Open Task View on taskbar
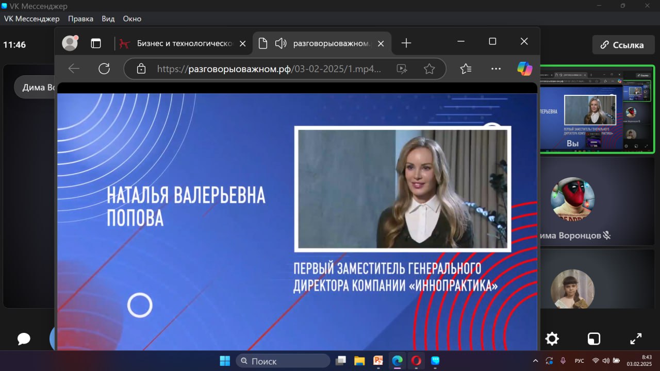The height and width of the screenshot is (371, 660). (340, 361)
